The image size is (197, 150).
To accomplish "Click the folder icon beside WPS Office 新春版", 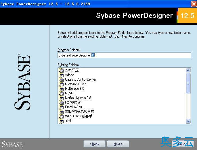I will coord(61,116).
